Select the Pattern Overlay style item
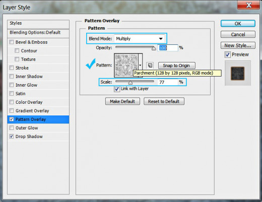The height and width of the screenshot is (202, 262). click(38, 119)
